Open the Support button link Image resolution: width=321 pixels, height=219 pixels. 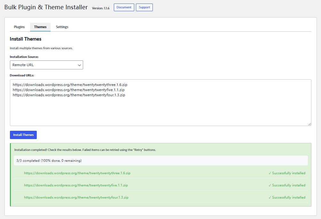point(144,7)
